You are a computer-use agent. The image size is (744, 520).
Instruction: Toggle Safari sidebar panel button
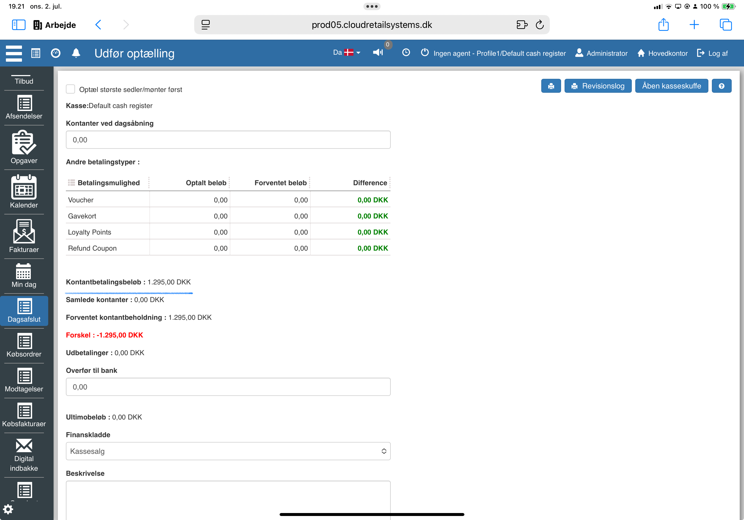(18, 25)
